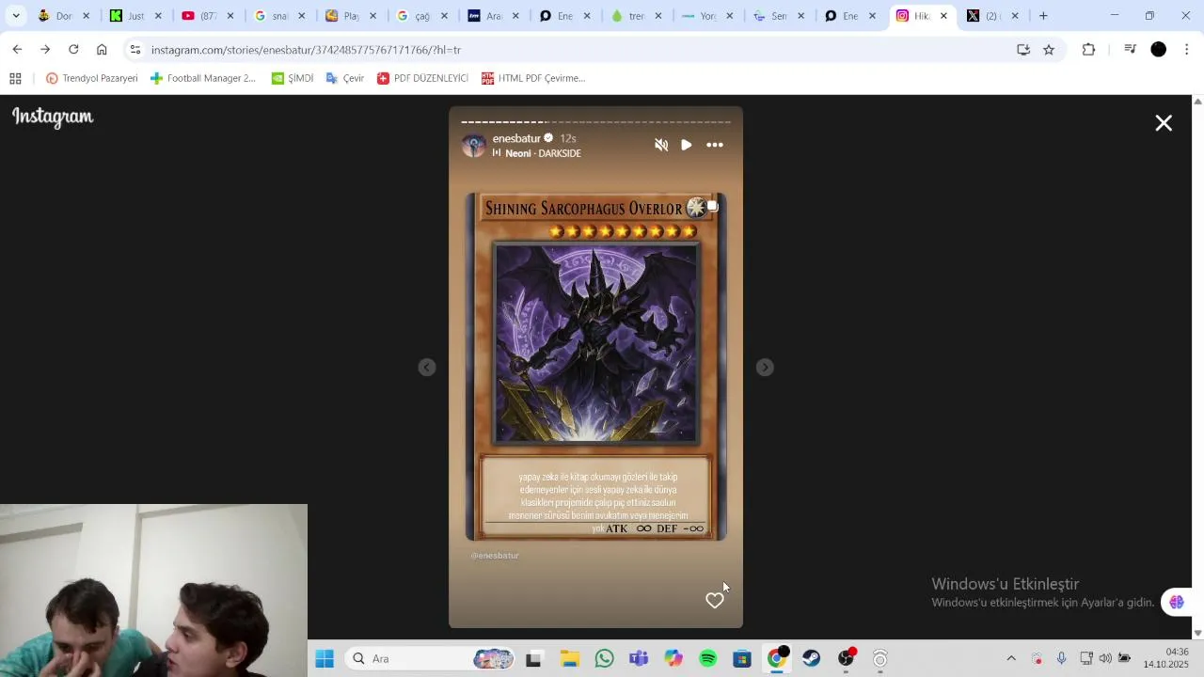Open the browser home page
1204x677 pixels.
pyautogui.click(x=102, y=49)
